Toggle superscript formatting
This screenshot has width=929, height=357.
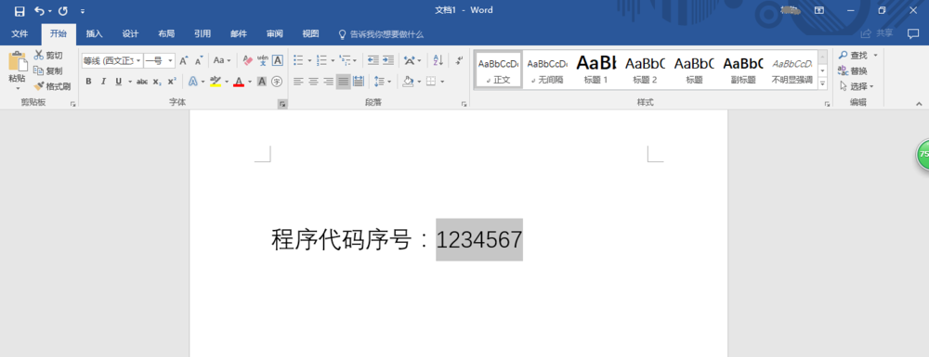coord(171,82)
